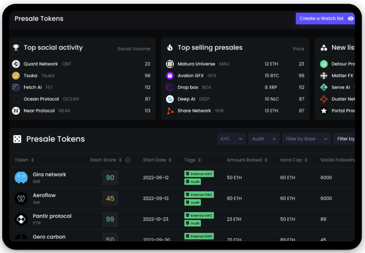Image resolution: width=365 pixels, height=253 pixels.
Task: Click the 80 ETH amount raised
Action: pos(234,198)
